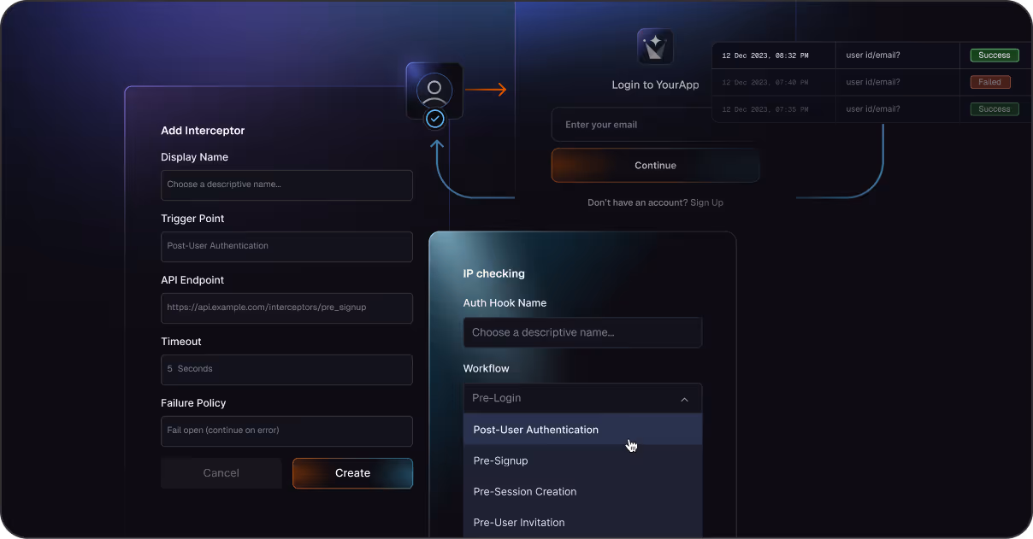Click the blue checkmark badge under avatar
This screenshot has width=1033, height=539.
435,119
